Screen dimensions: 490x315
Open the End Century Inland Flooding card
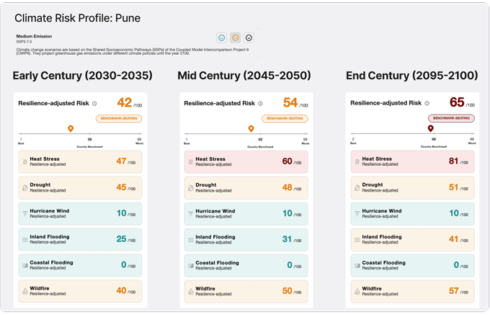[x=412, y=239]
